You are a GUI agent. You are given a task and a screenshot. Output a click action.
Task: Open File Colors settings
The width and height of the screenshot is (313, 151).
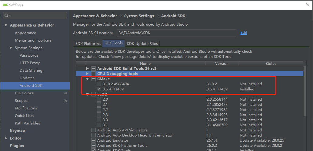(24, 93)
